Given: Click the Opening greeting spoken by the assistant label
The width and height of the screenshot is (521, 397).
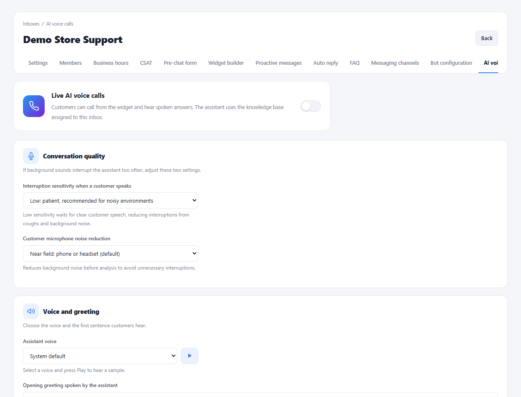Looking at the screenshot, I should pos(70,385).
